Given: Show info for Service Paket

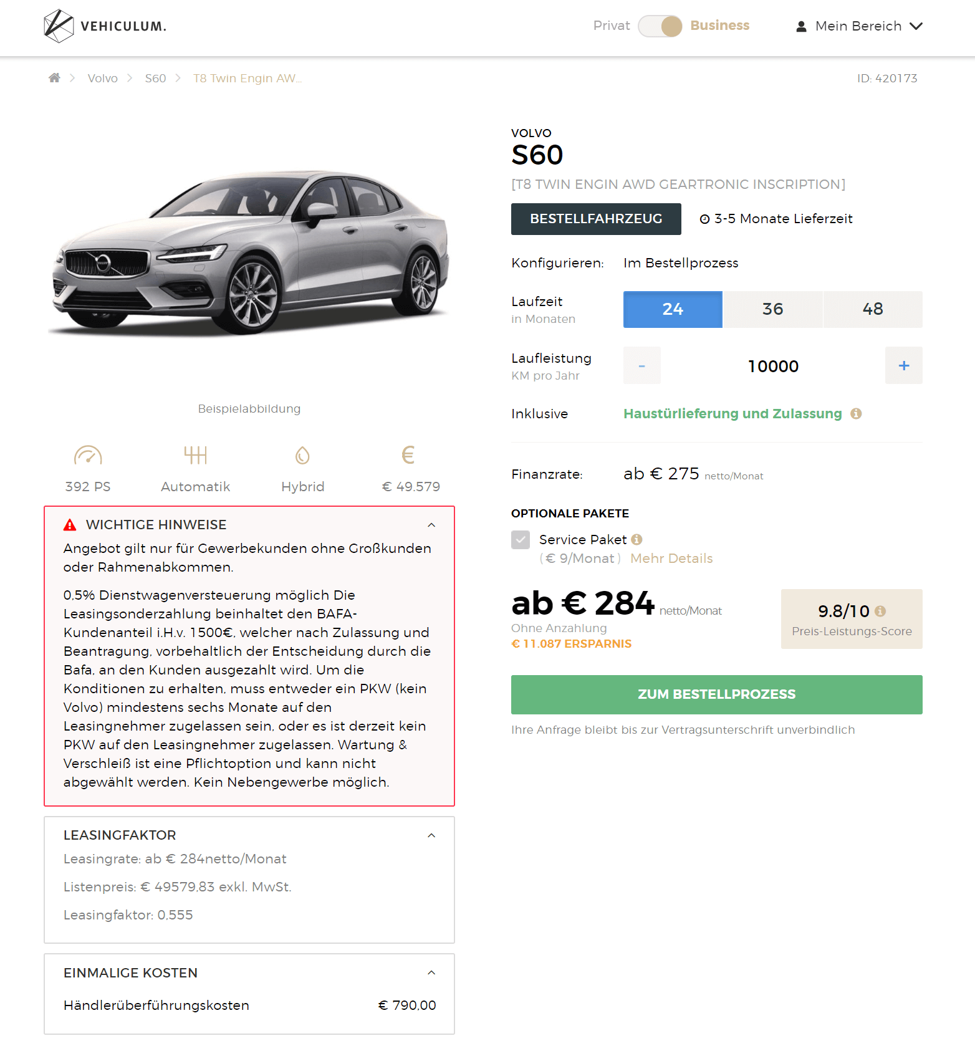Looking at the screenshot, I should [636, 539].
